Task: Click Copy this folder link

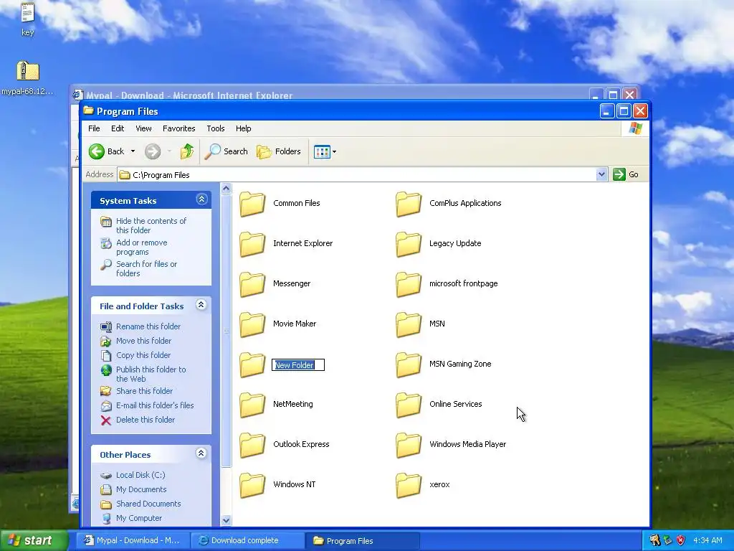Action: click(x=143, y=355)
